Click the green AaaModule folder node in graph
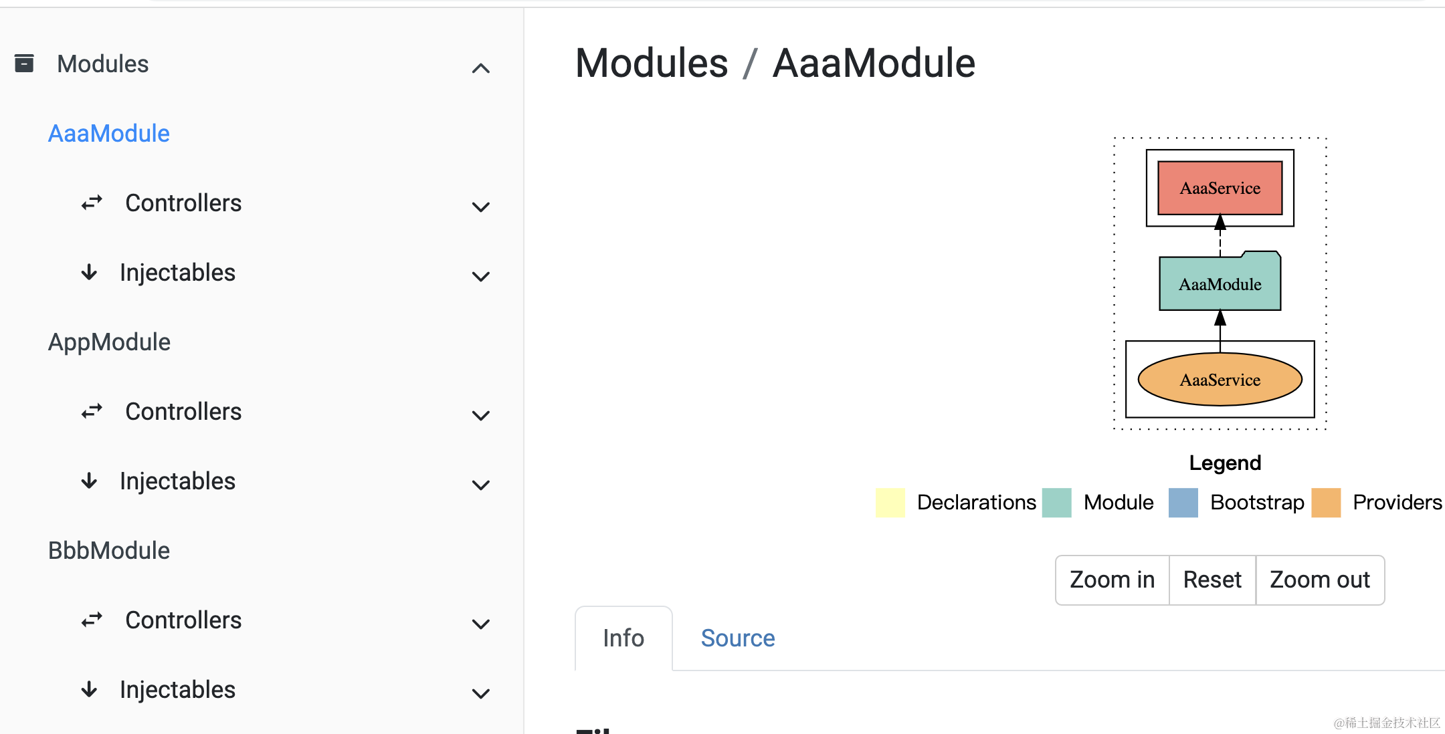Image resolution: width=1445 pixels, height=734 pixels. [1220, 284]
